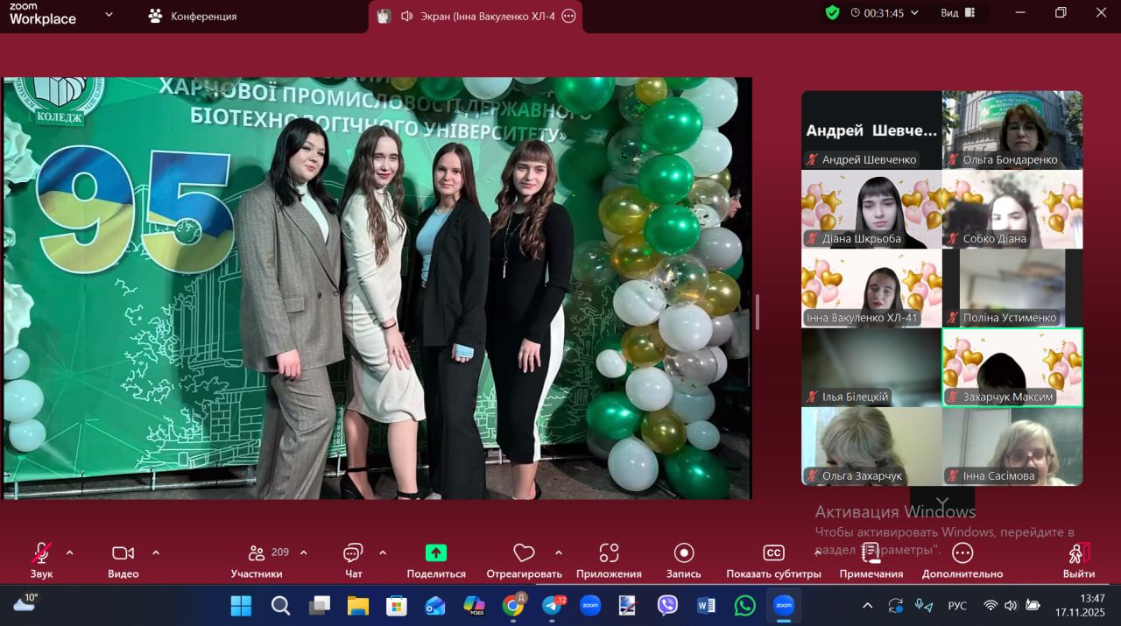Open the Apps icon in toolbar

(609, 553)
